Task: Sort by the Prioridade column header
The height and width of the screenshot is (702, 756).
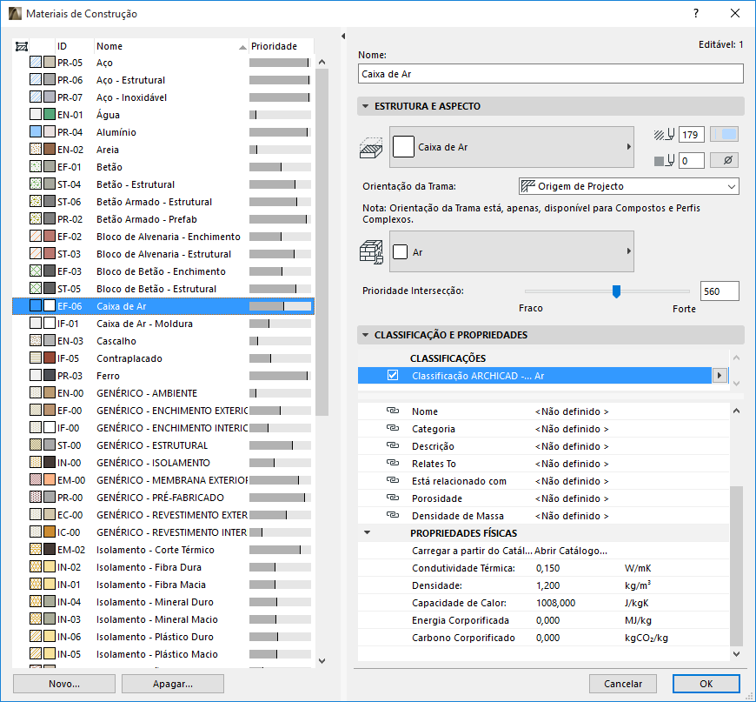Action: [281, 46]
